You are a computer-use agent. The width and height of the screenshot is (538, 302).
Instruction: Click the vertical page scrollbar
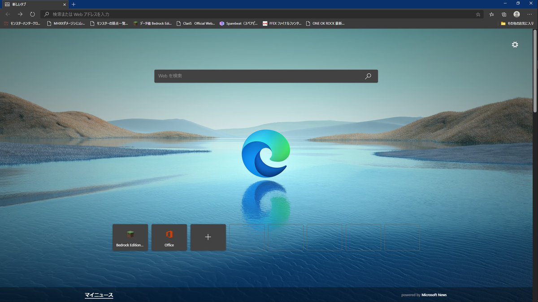tap(535, 72)
